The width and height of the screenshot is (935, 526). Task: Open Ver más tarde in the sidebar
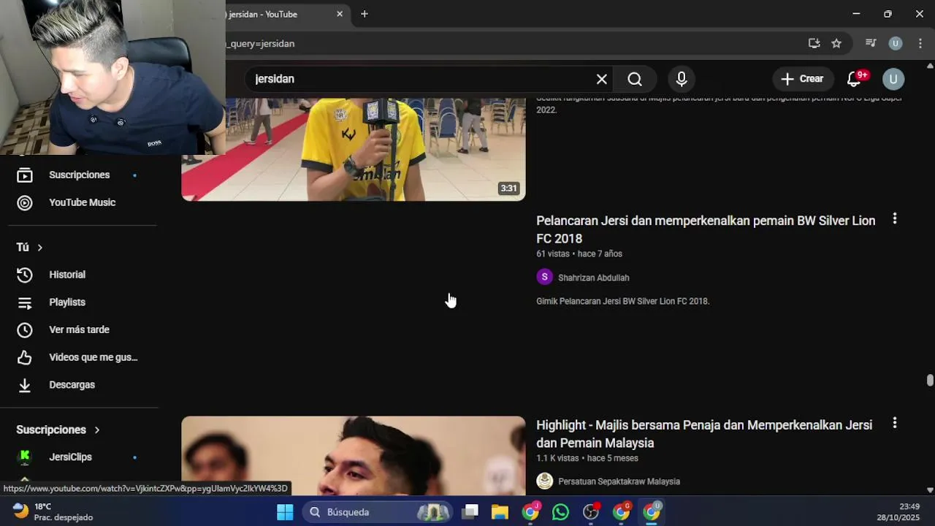[x=79, y=330]
